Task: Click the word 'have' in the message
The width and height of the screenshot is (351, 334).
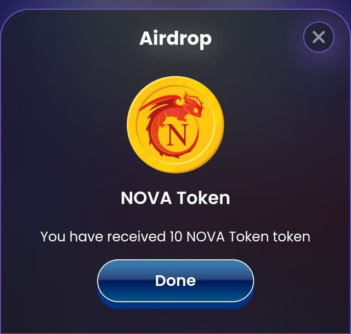Action: pos(86,237)
